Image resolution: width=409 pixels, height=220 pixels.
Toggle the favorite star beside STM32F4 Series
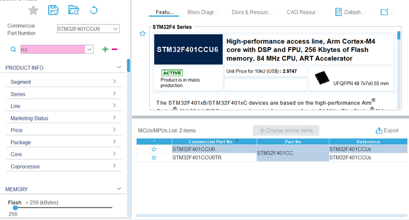pyautogui.click(x=142, y=34)
